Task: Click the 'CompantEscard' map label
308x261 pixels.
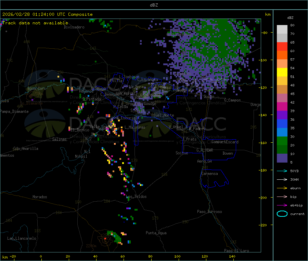Action: tap(225, 142)
